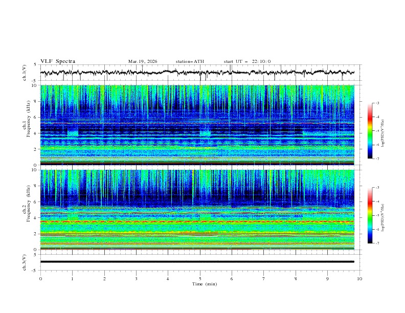Click the lower color bar for ch.2
Screen dimensions: 405x313
[370, 215]
